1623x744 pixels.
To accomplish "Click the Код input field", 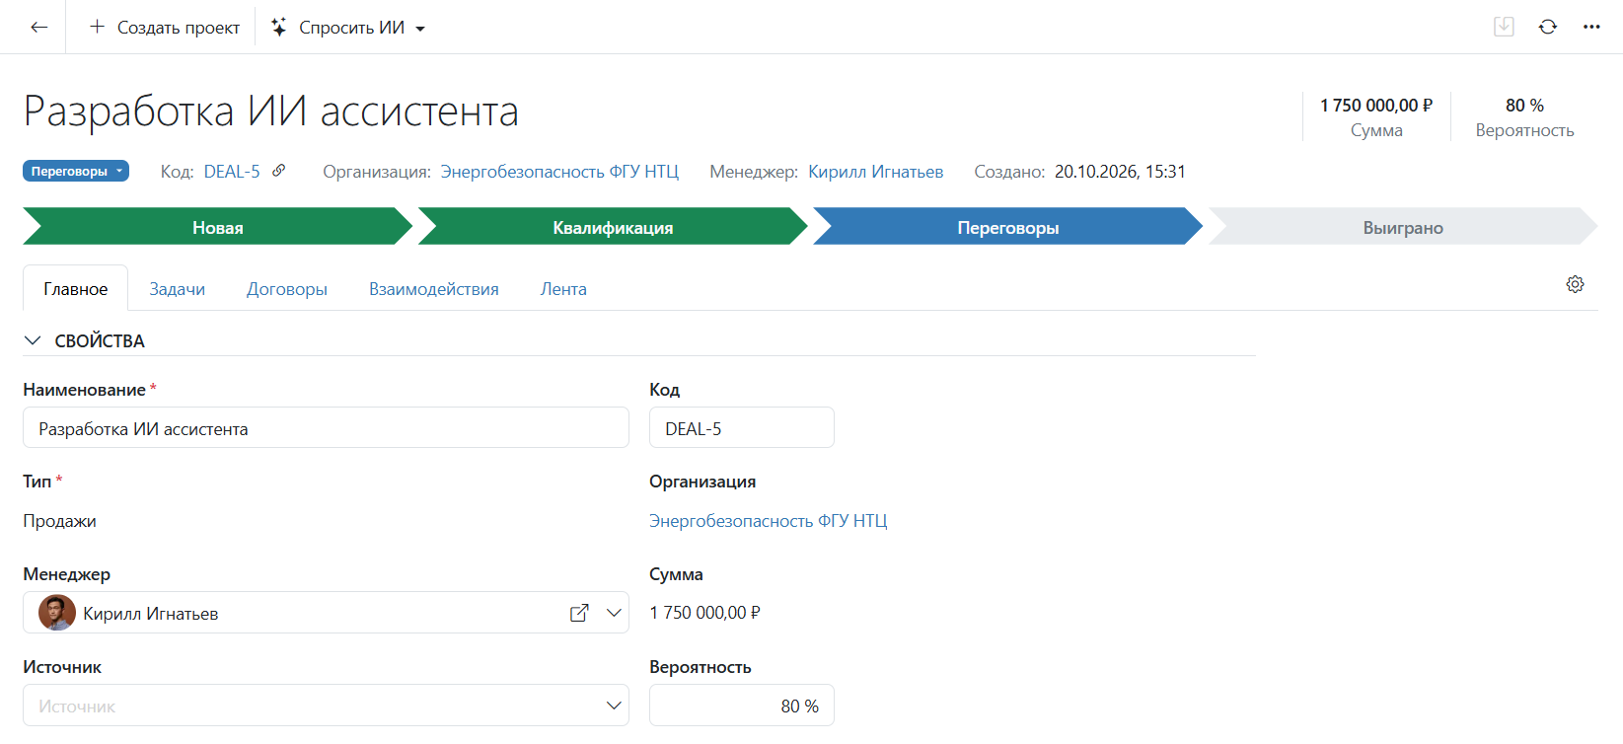I will pos(742,428).
